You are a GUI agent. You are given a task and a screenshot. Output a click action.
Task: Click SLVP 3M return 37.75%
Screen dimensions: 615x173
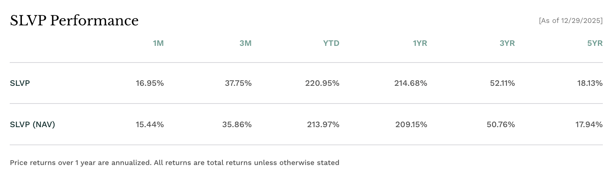point(238,83)
